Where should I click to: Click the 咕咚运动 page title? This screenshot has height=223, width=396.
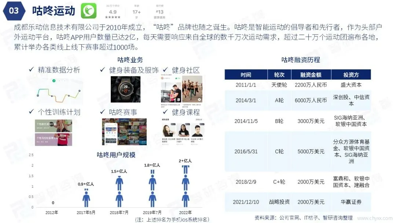54,11
